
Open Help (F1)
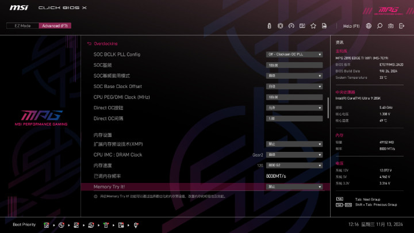tap(351, 26)
